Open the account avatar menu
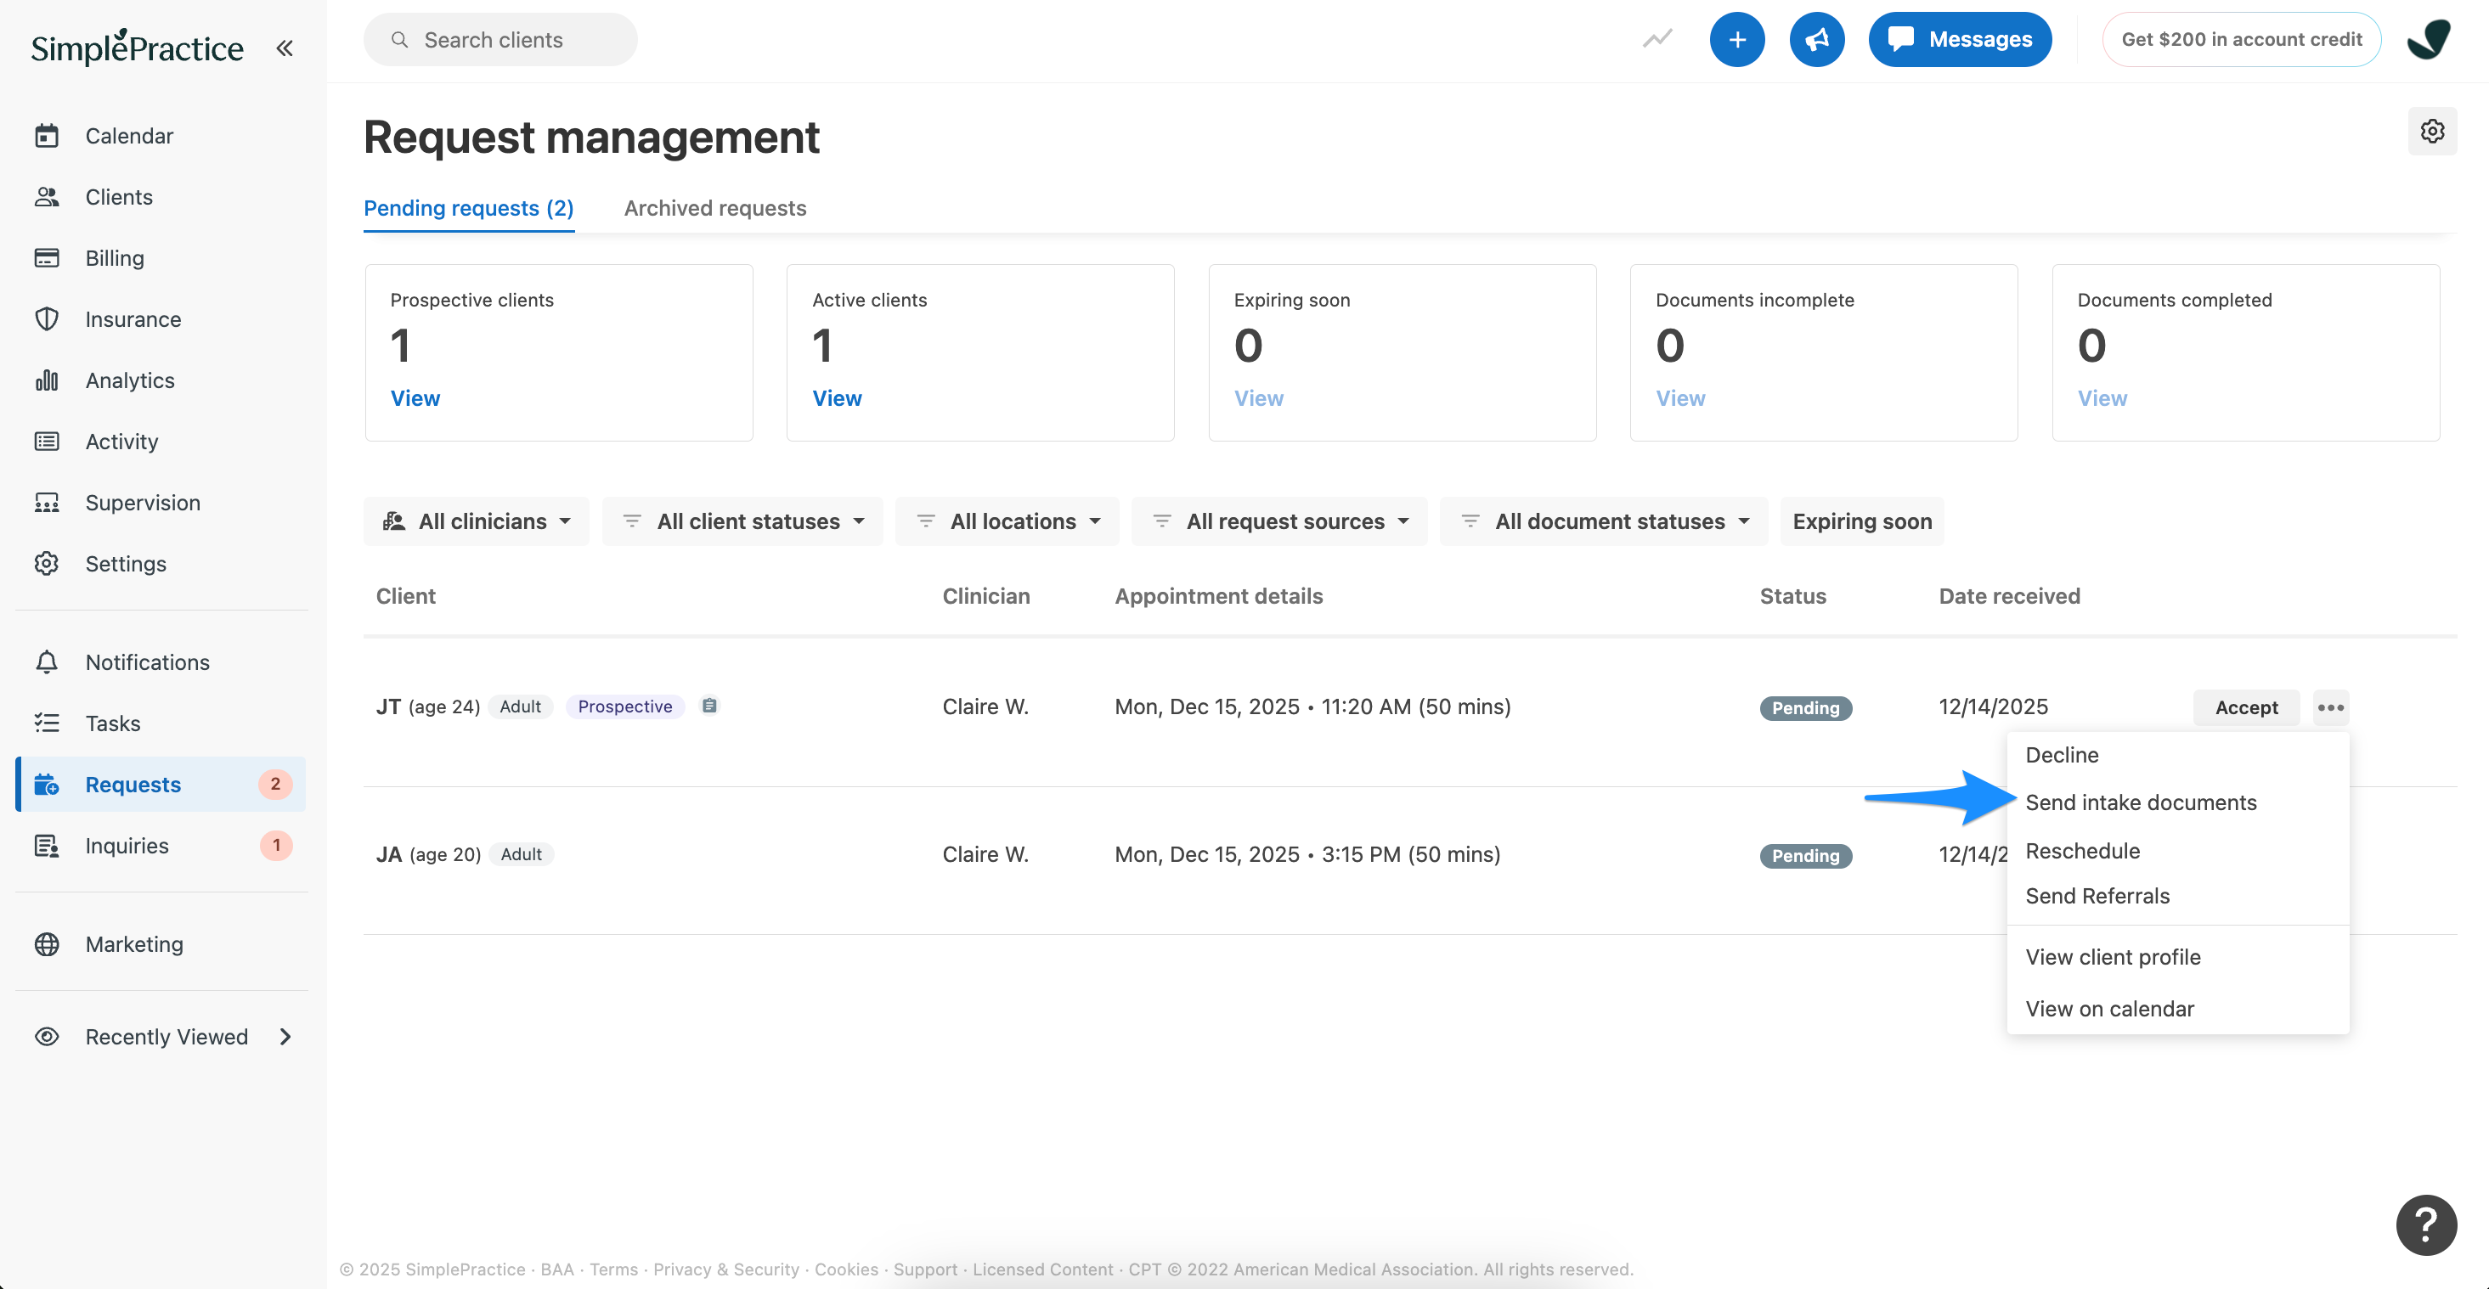The height and width of the screenshot is (1289, 2489). point(2428,40)
